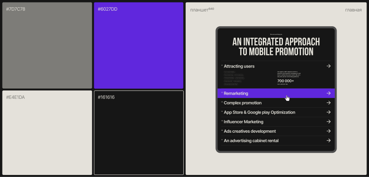Select the Ads creatives development entry

coord(249,131)
